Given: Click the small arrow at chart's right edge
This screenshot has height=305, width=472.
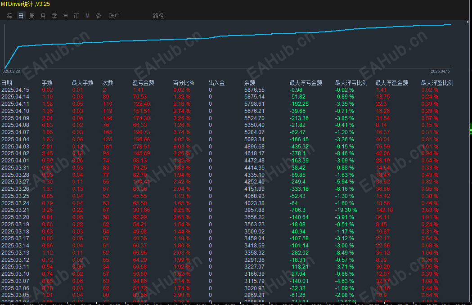Looking at the screenshot, I should pyautogui.click(x=468, y=22).
